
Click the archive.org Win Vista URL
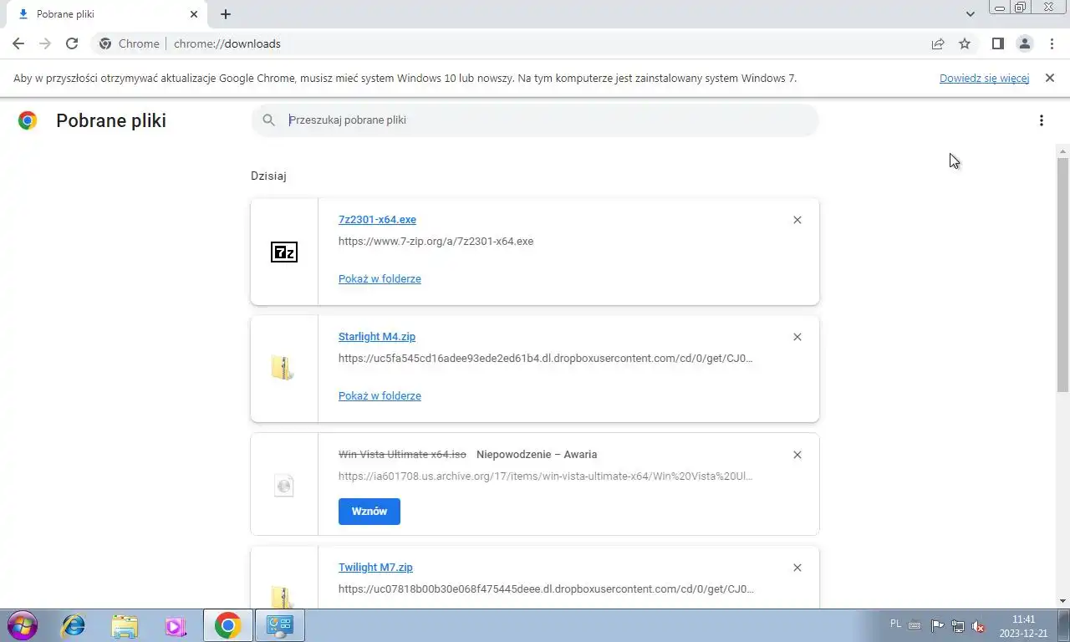point(545,476)
